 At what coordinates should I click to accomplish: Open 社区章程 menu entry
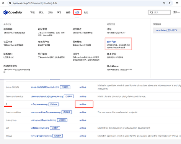(42, 29)
